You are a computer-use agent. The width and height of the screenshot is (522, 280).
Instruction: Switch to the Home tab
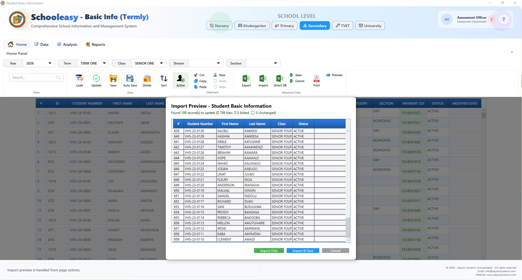[x=17, y=44]
